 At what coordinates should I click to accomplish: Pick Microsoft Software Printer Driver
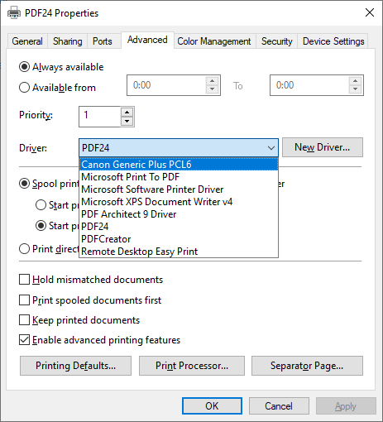[179, 189]
